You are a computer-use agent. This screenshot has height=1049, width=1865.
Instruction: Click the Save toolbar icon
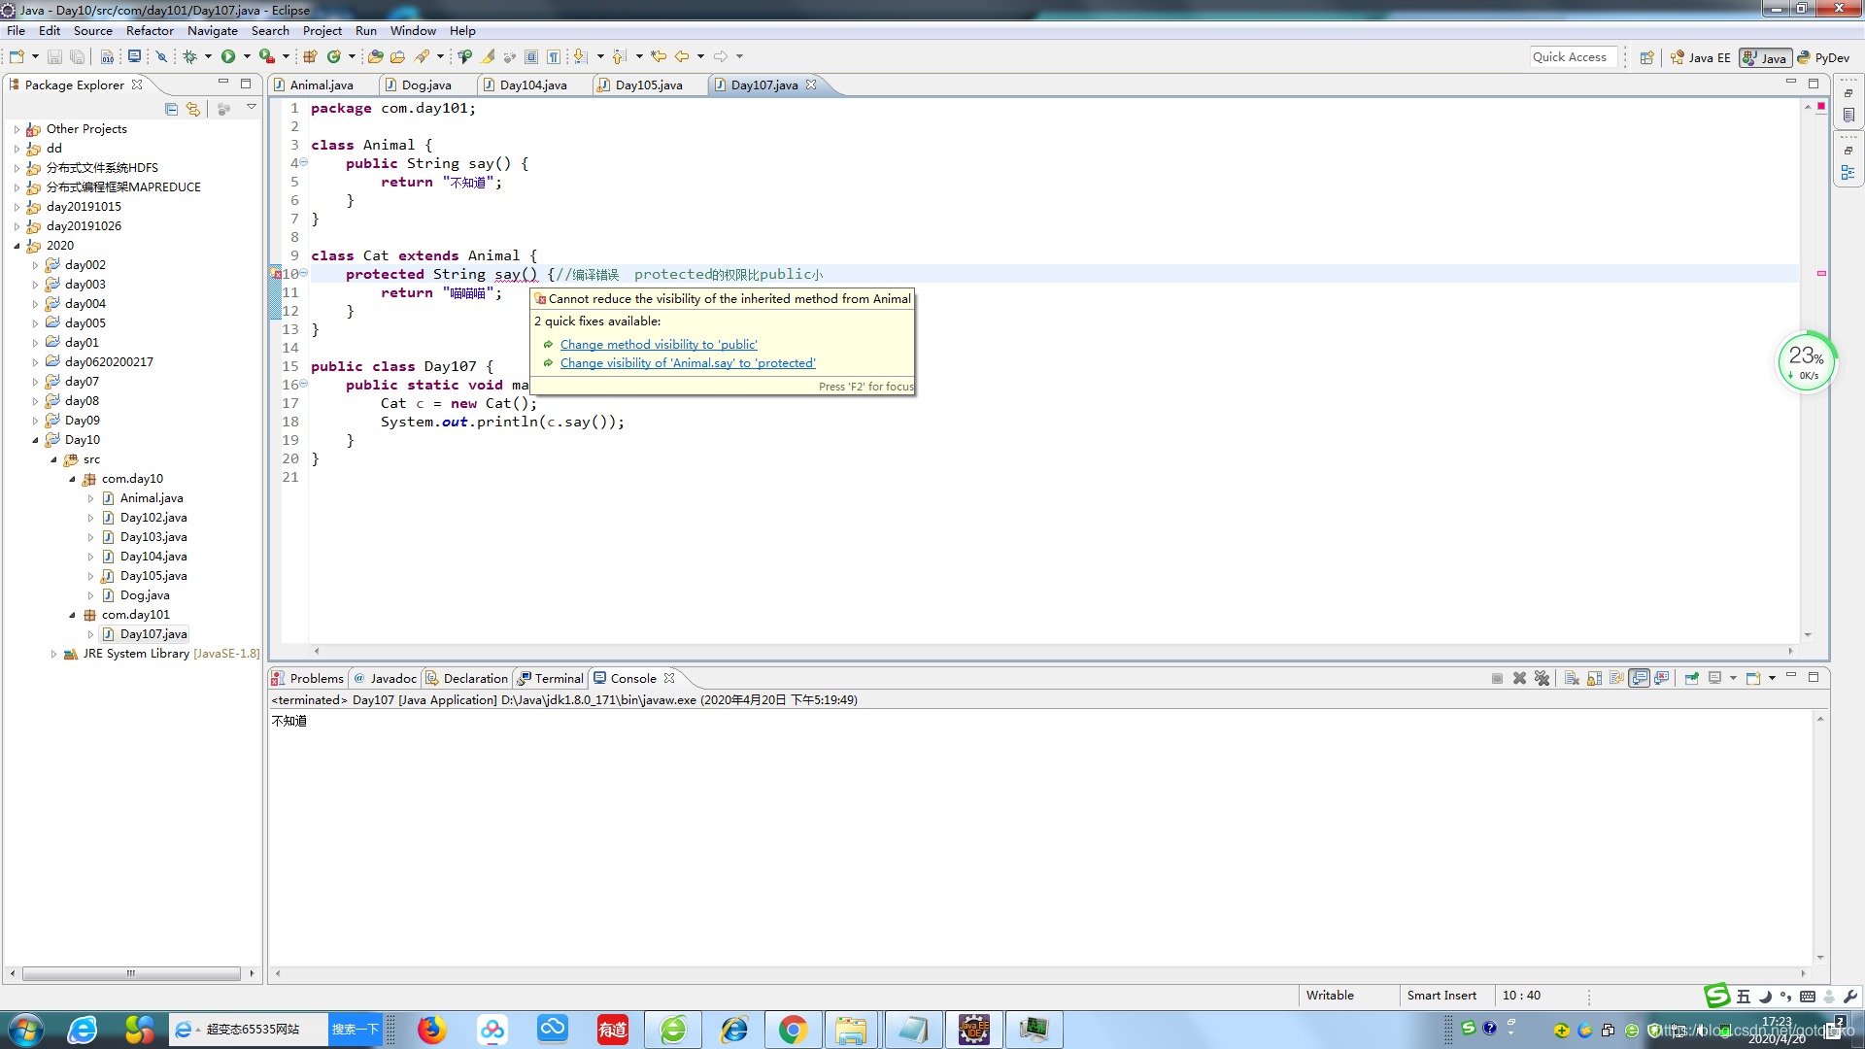(54, 56)
